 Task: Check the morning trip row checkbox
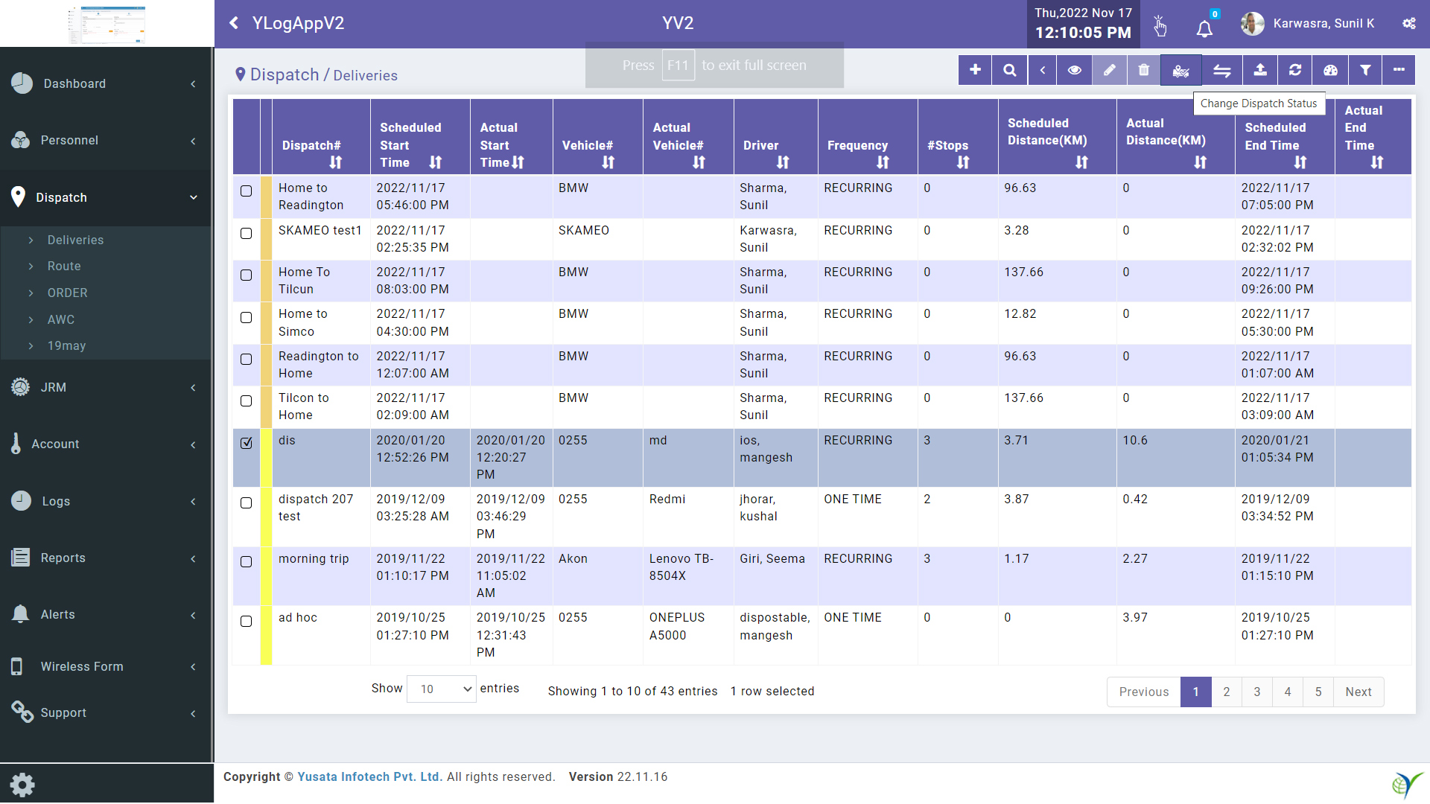tap(247, 562)
